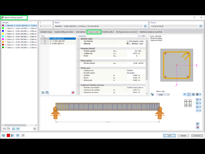
Task: Collapse the Parametry třmínků section
Action: pyautogui.click(x=79, y=48)
